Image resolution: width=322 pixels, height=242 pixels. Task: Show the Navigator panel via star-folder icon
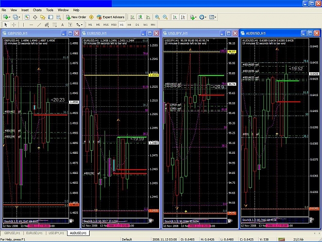tap(43, 17)
